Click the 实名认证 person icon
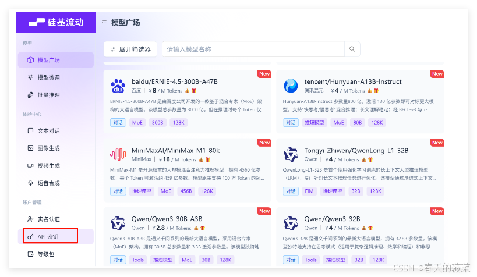477x277 pixels. (x=30, y=219)
